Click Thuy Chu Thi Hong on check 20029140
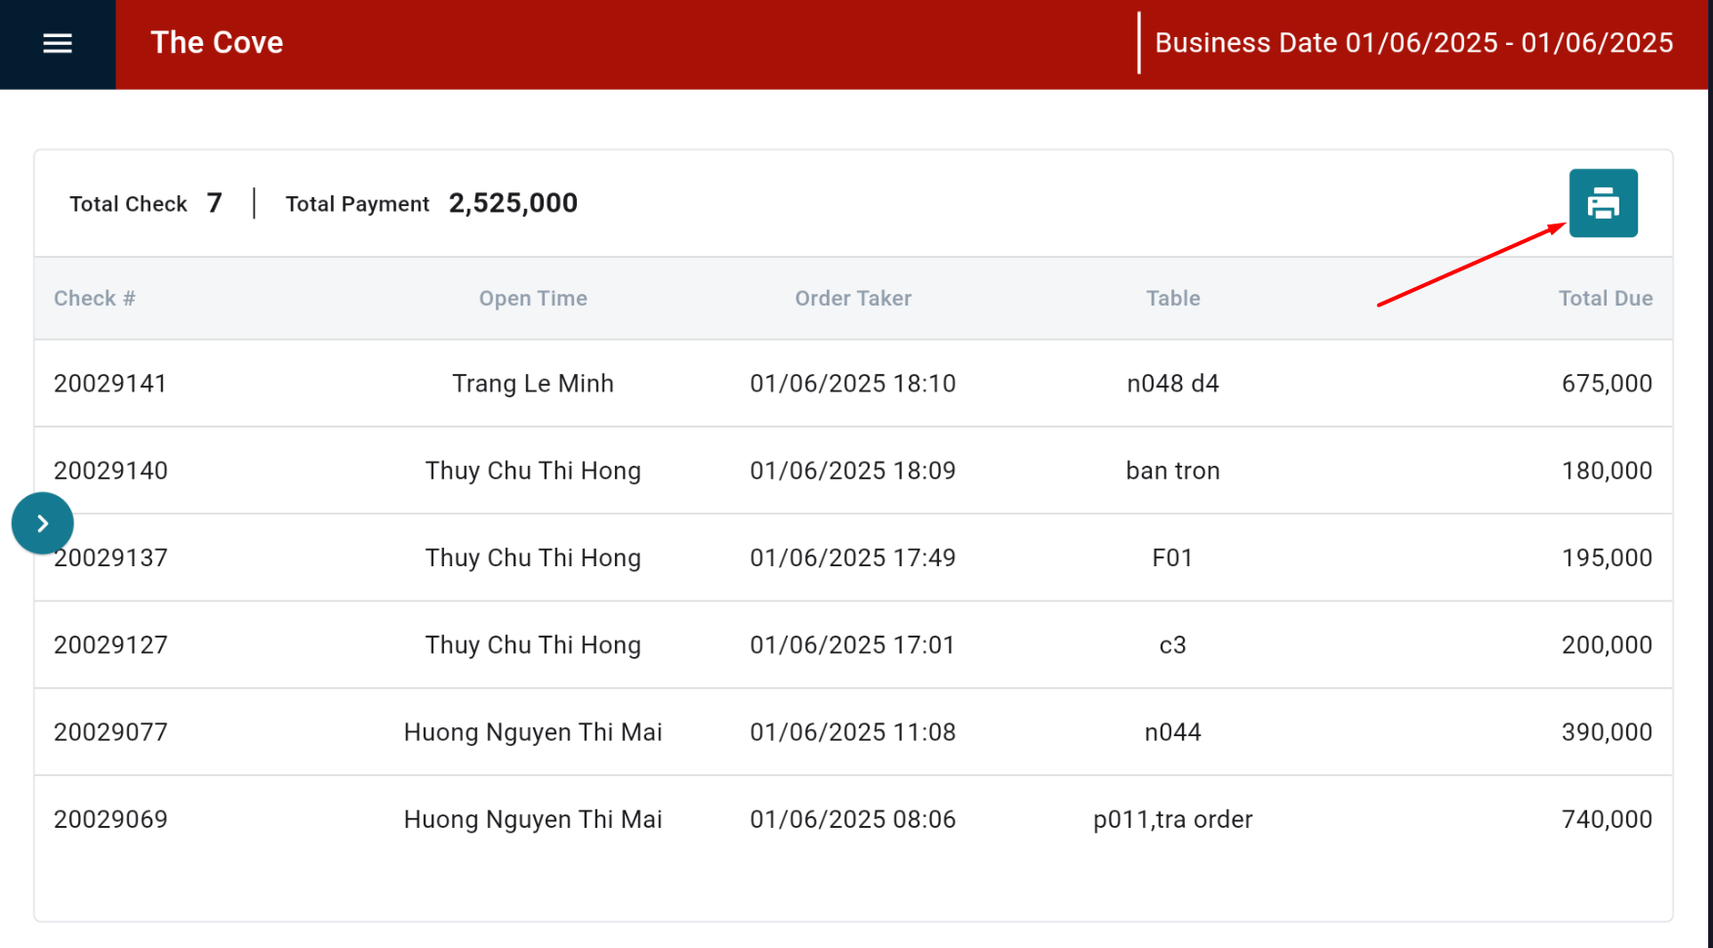 (x=533, y=471)
